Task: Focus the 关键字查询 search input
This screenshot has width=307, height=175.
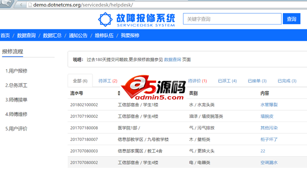Action: [x=232, y=19]
